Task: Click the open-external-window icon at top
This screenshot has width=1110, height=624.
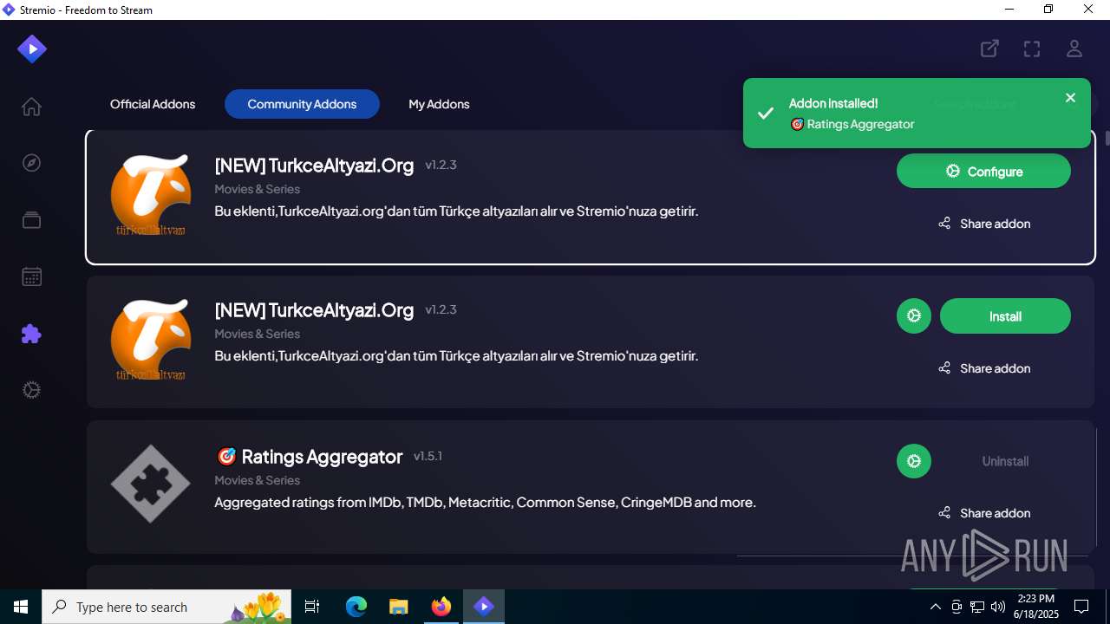Action: tap(989, 49)
